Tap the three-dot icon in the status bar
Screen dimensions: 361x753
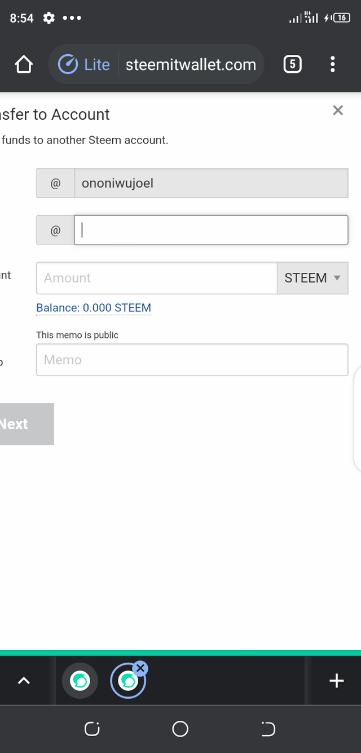pos(72,18)
